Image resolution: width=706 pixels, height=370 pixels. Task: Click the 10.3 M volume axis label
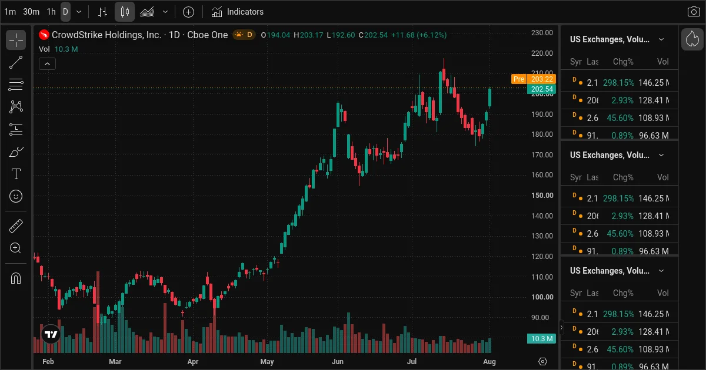pyautogui.click(x=541, y=338)
